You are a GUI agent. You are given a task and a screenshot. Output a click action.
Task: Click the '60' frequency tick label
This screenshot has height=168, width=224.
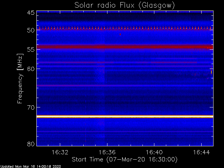point(31,69)
